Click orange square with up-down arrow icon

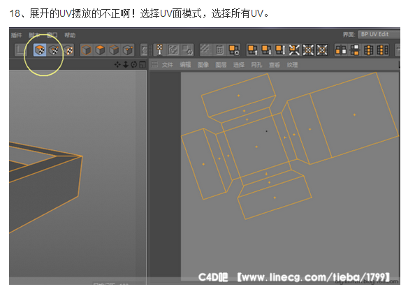280,50
